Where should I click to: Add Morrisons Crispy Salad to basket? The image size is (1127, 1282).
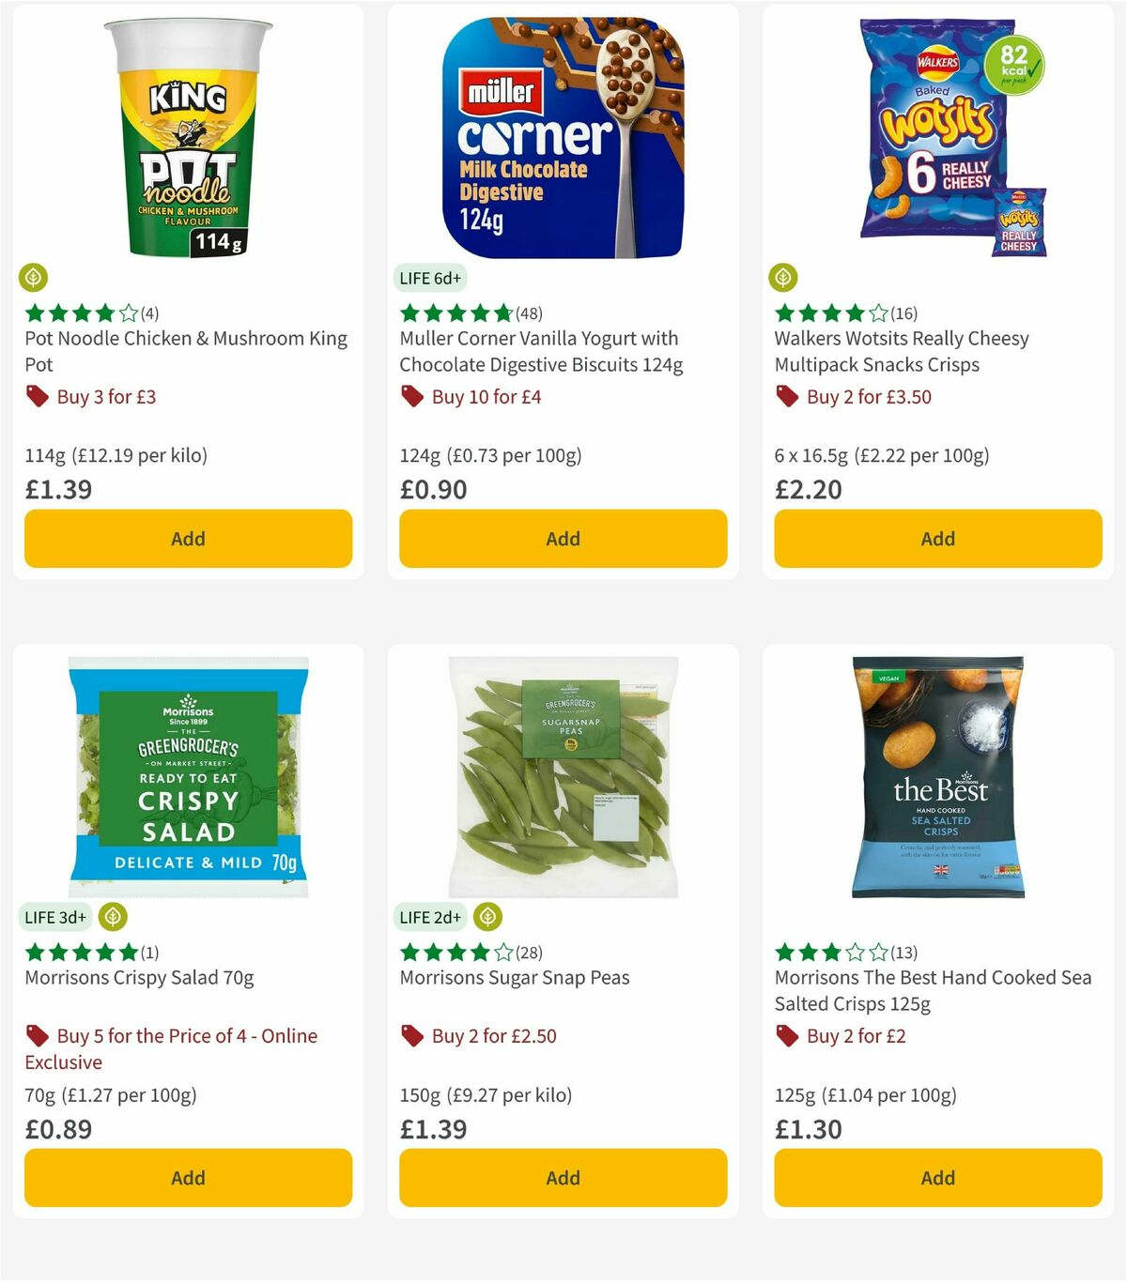pos(188,1178)
